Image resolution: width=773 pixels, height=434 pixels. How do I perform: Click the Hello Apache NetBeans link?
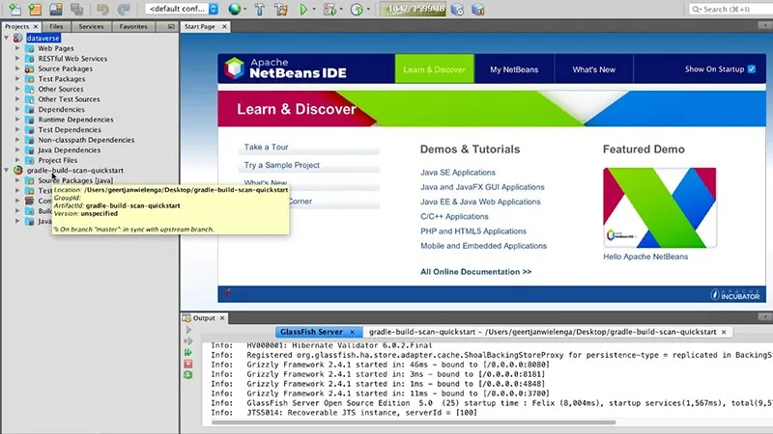tap(645, 257)
